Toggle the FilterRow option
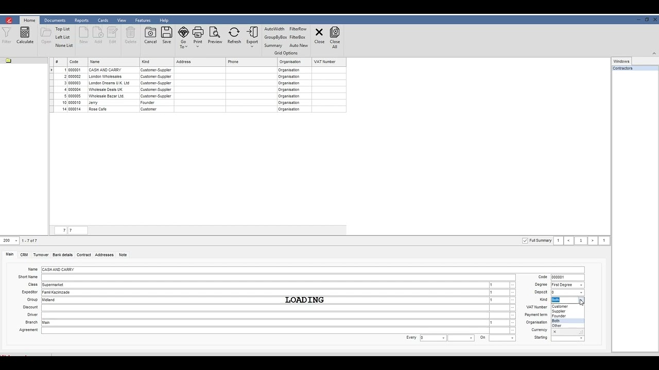Viewport: 659px width, 370px height. point(298,29)
